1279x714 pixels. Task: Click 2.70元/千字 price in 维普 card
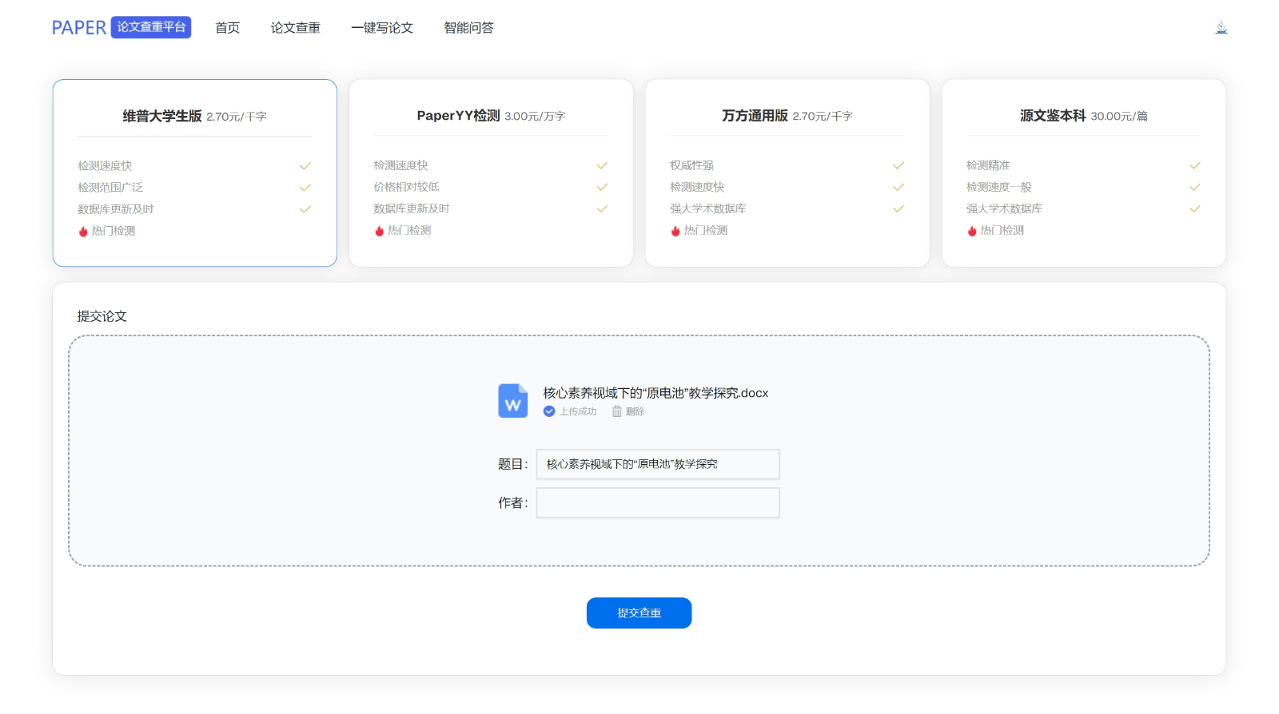[x=237, y=117]
